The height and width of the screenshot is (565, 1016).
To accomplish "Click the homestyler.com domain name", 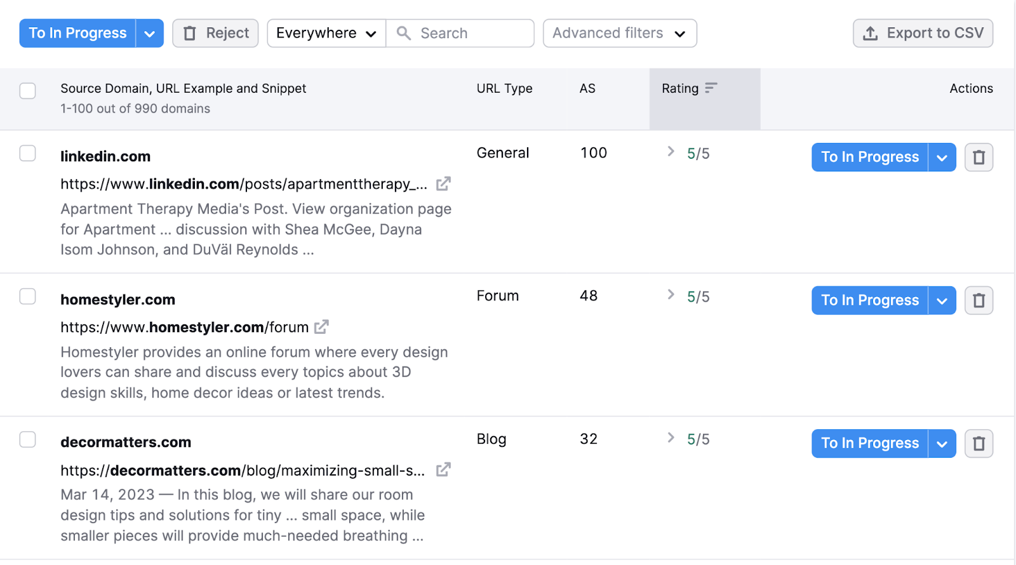I will 117,300.
